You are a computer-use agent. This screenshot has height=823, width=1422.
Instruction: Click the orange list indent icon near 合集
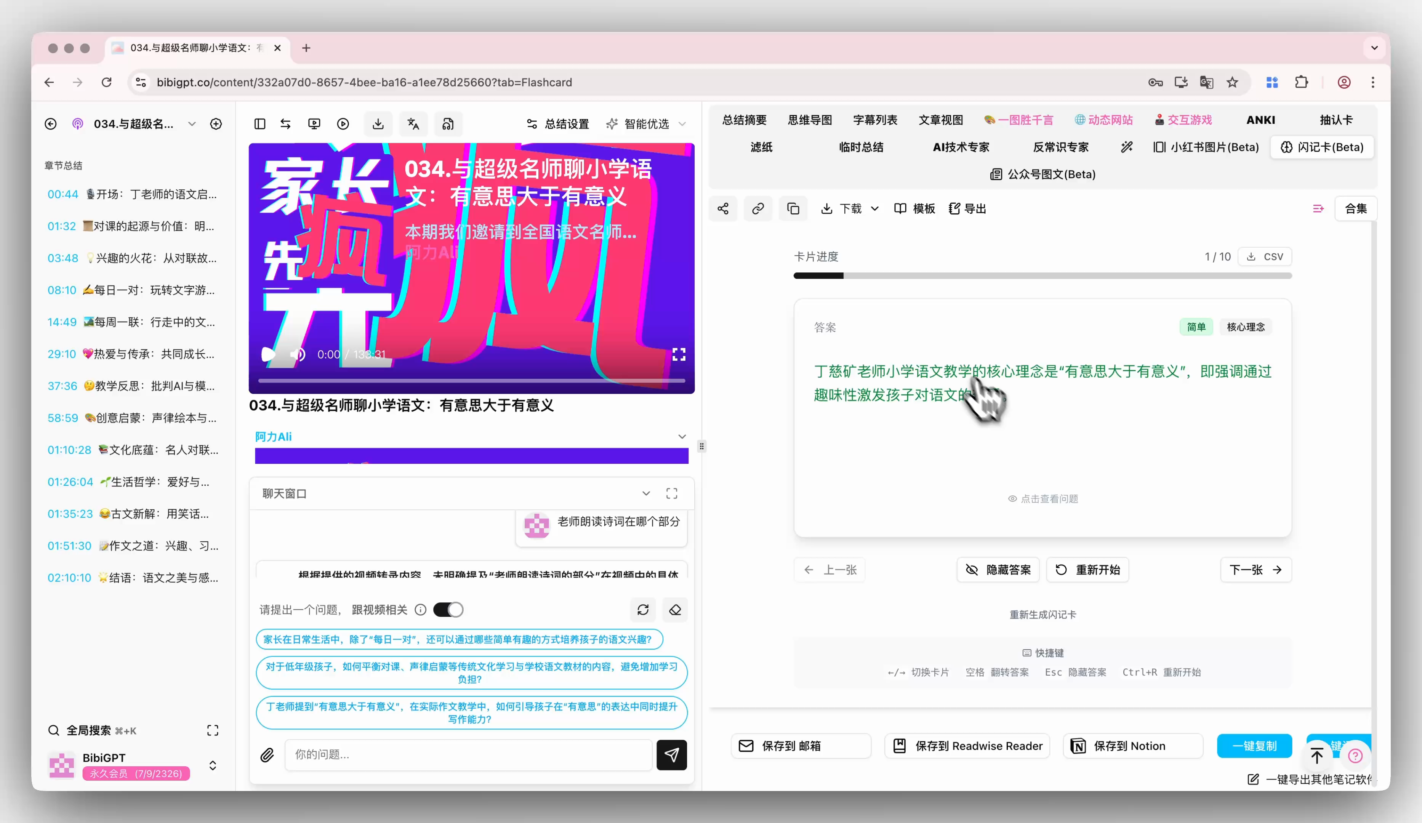(x=1318, y=209)
